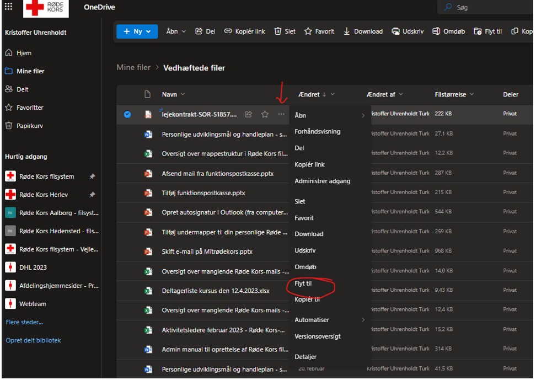536x380 pixels.
Task: Open Hjem in the sidebar
Action: pos(18,53)
